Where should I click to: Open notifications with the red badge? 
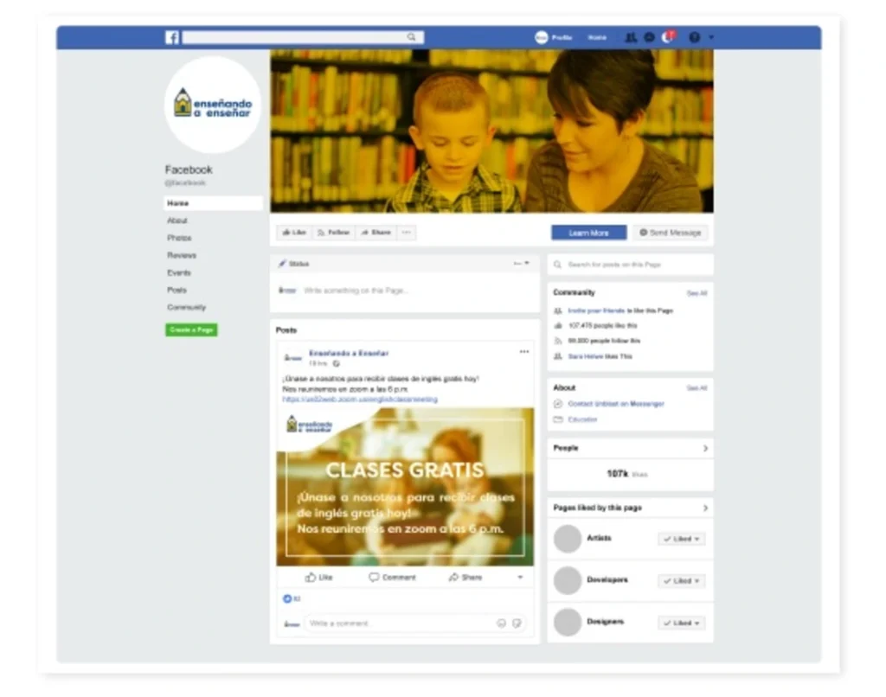click(x=667, y=37)
